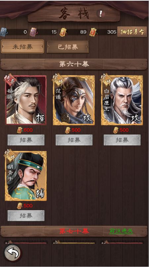Open the 杨逍 legend character card
This screenshot has width=149, height=267.
pos(26,100)
